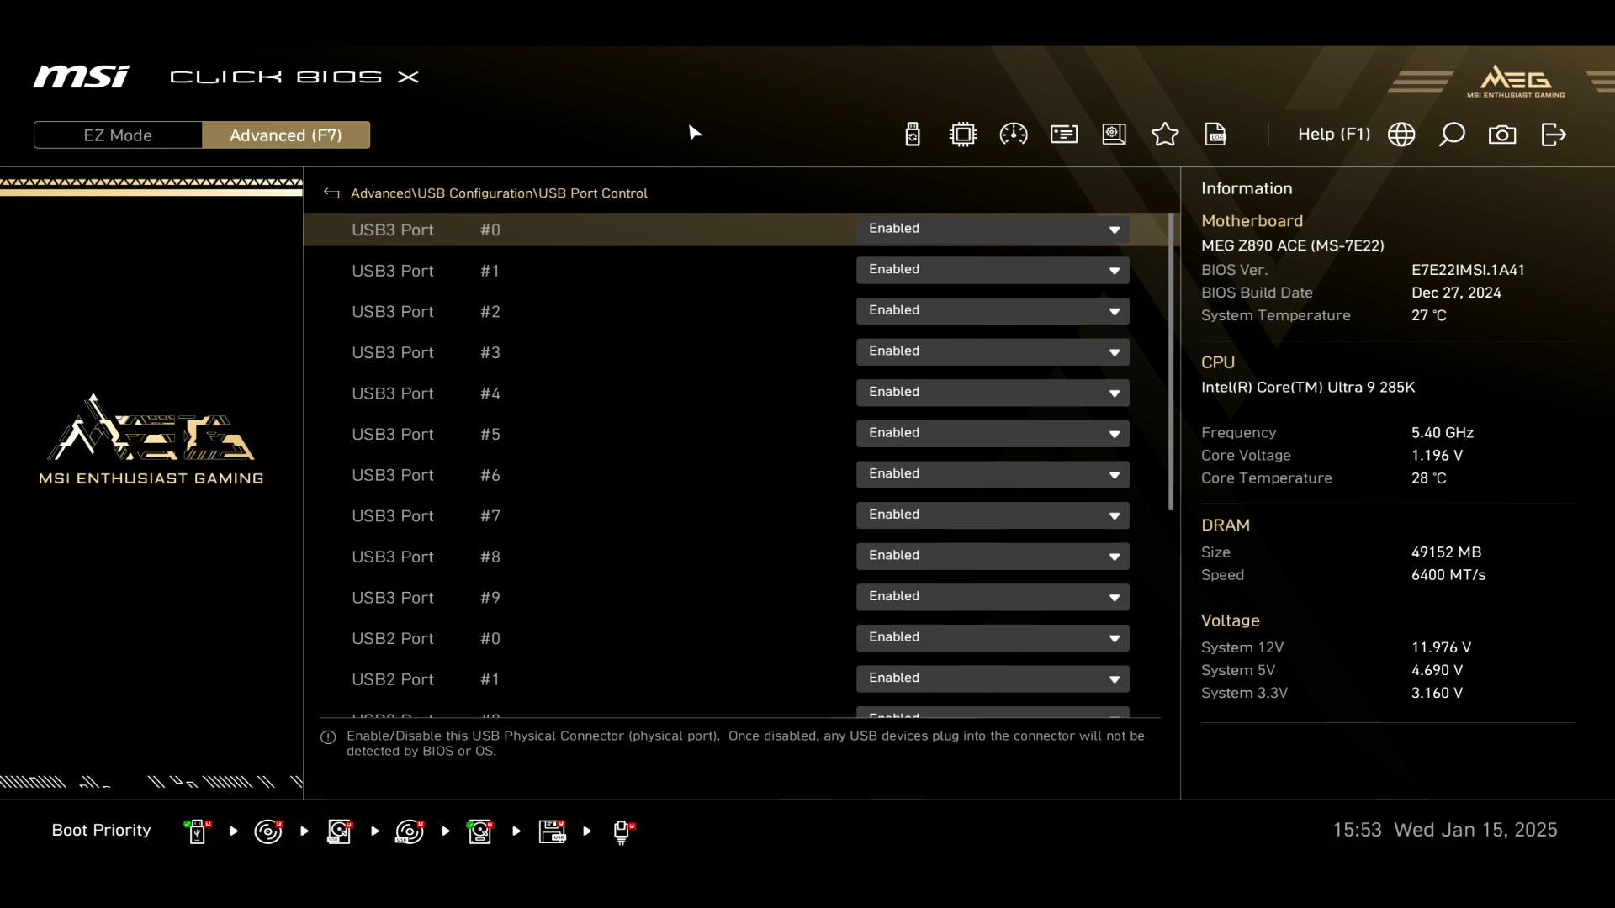Open the LOG file icon
The height and width of the screenshot is (908, 1615).
pyautogui.click(x=1215, y=135)
